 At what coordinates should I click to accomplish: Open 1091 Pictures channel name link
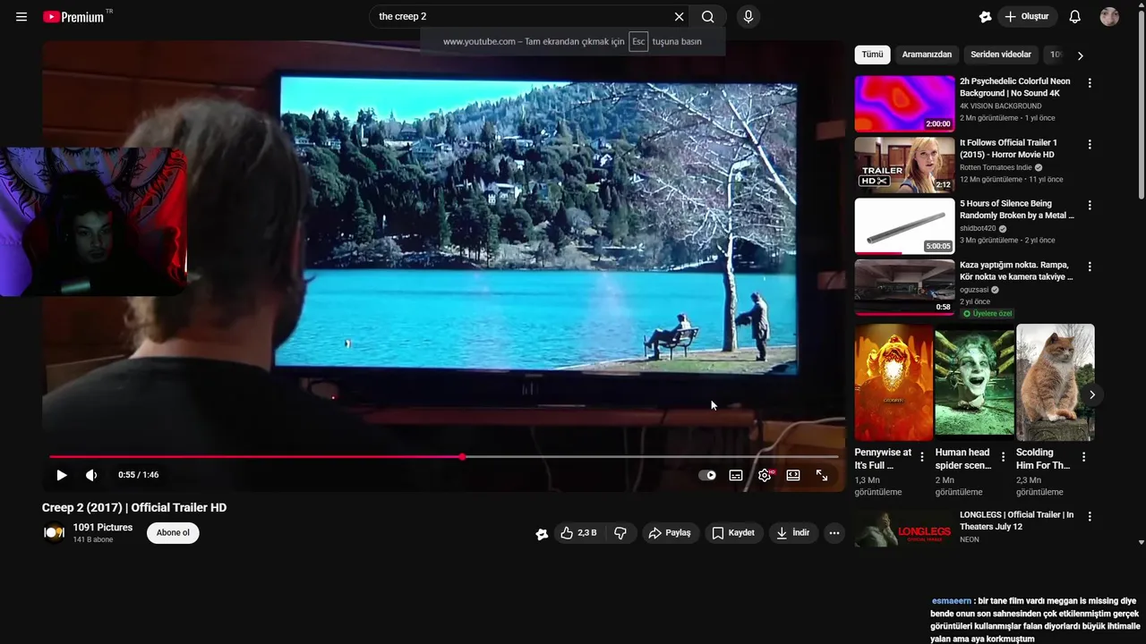pyautogui.click(x=103, y=528)
